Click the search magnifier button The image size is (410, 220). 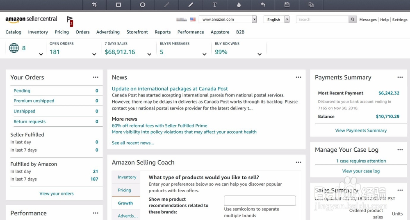[x=353, y=19]
